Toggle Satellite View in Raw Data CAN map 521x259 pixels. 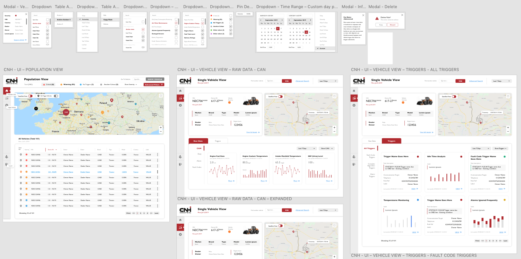pyautogui.click(x=281, y=96)
